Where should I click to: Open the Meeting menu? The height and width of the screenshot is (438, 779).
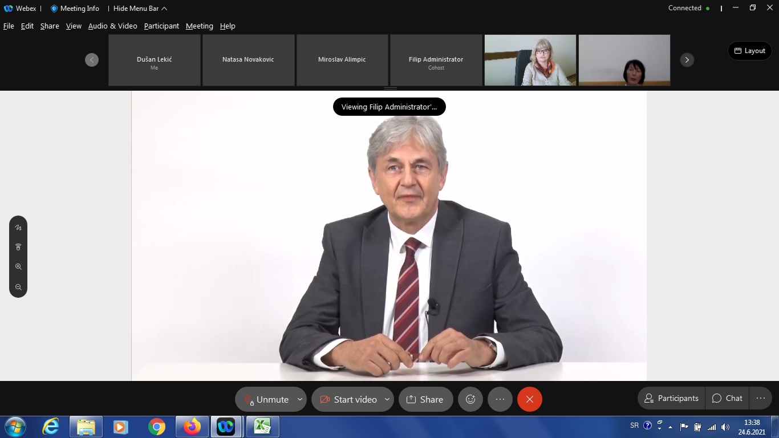pyautogui.click(x=199, y=26)
